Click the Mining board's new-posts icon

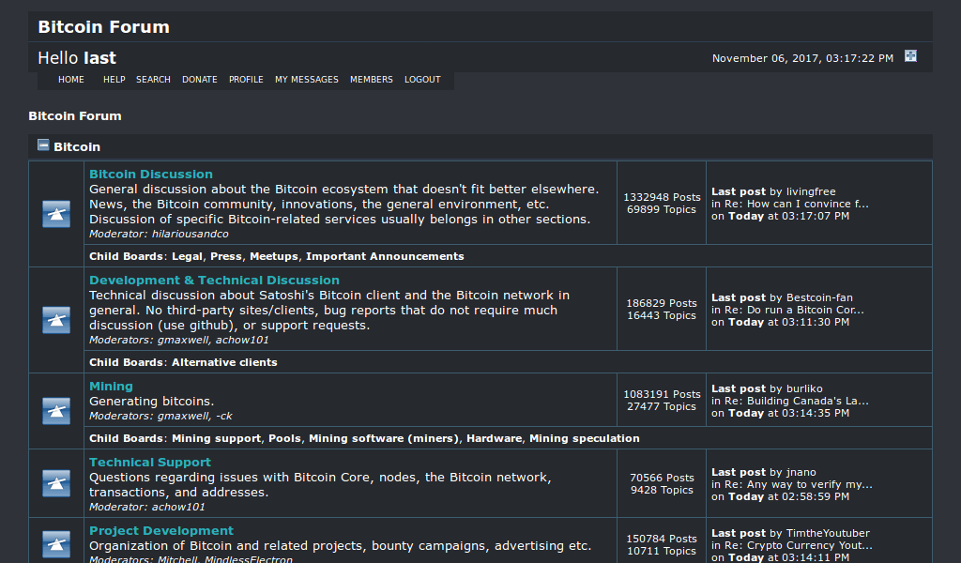click(x=56, y=411)
